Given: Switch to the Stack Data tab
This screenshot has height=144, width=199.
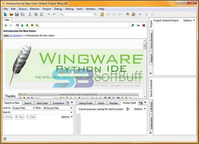Looking at the screenshot, I should click(x=42, y=103).
